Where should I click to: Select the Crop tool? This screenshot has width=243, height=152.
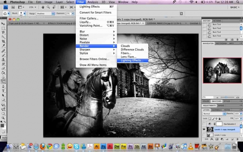(3, 41)
